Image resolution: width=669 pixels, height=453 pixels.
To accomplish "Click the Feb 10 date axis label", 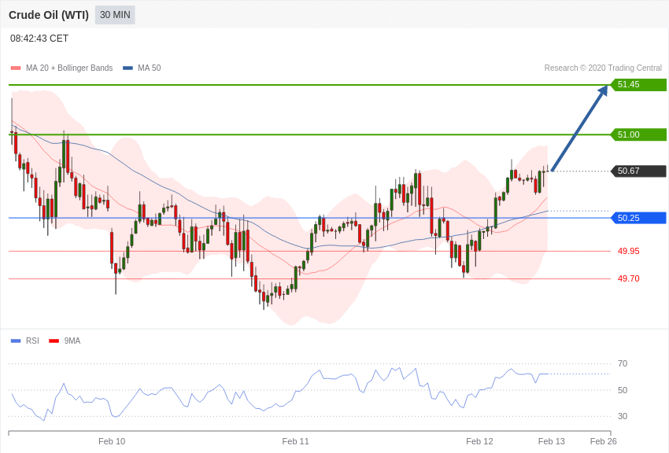I will pos(112,441).
